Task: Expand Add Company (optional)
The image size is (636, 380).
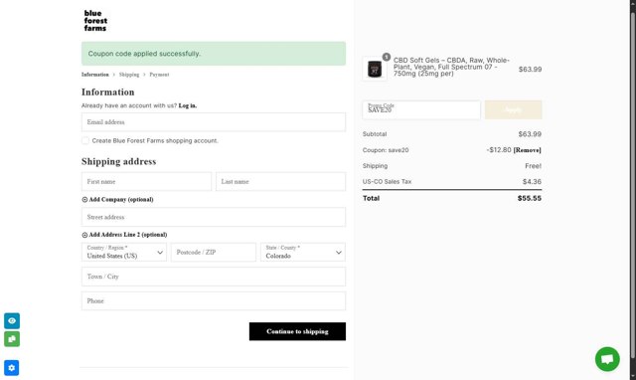Action: [117, 200]
